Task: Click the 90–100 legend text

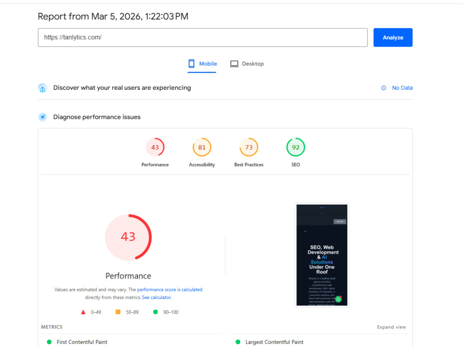Action: point(171,312)
